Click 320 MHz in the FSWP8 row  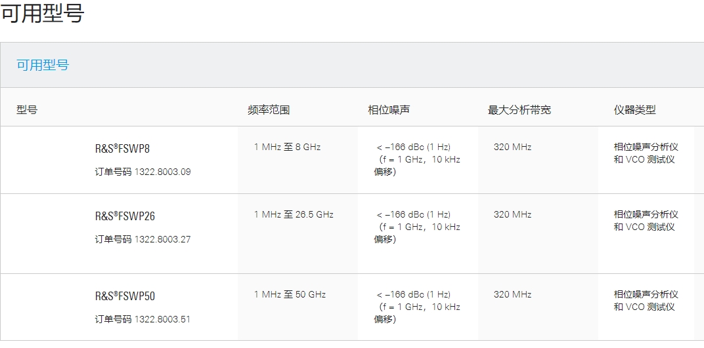[513, 147]
